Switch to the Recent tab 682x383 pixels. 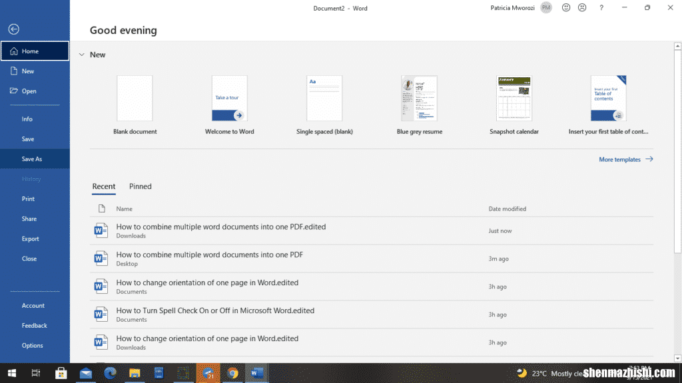coord(103,186)
